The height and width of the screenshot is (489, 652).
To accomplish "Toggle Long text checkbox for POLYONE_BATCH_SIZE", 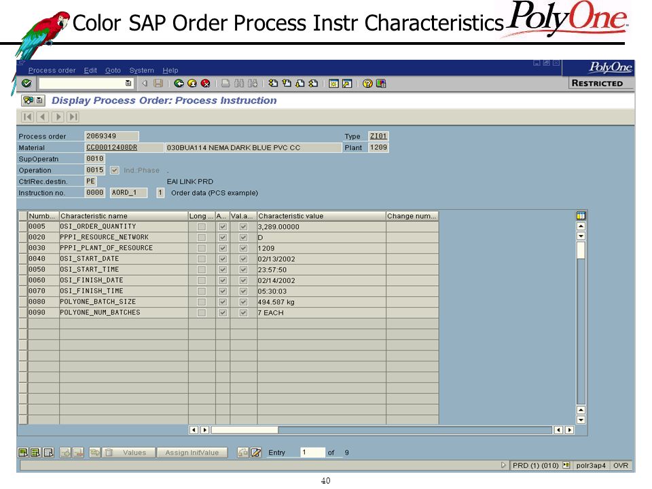I will coord(202,302).
